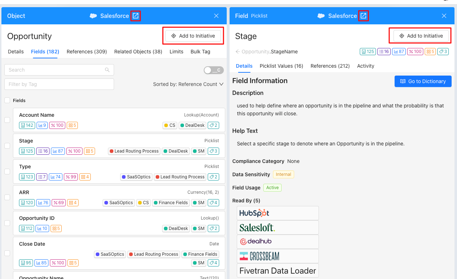Image resolution: width=457 pixels, height=279 pixels.
Task: Click the chart badge showing 9 in Account Name row
Action: 42,125
